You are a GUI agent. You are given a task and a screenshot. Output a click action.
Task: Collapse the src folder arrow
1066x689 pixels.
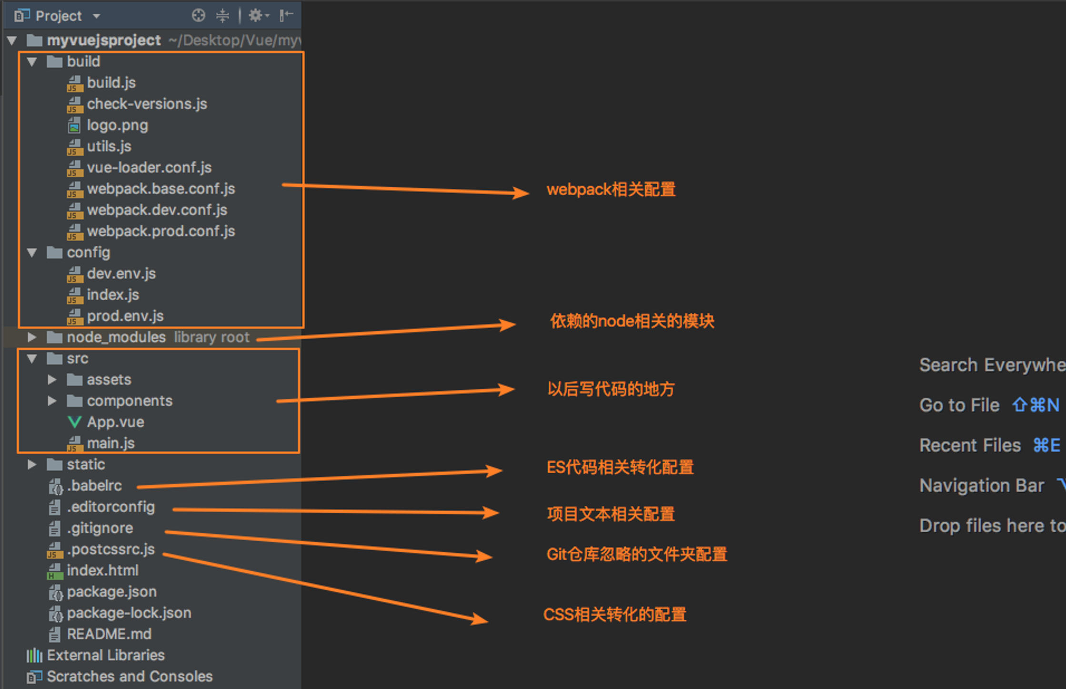[x=32, y=359]
